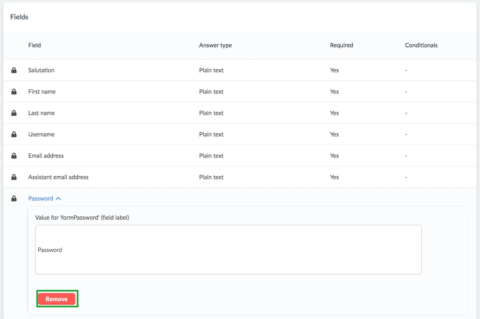Image resolution: width=480 pixels, height=319 pixels.
Task: Click Yes in the First name row
Action: coord(334,91)
